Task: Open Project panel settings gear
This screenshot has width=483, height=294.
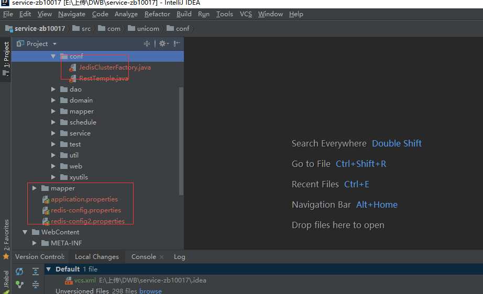Action: (163, 43)
